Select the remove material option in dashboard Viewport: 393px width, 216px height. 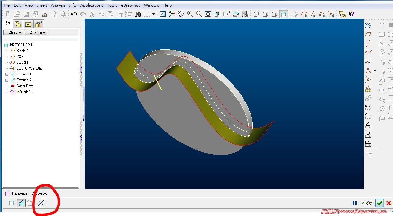click(x=21, y=203)
